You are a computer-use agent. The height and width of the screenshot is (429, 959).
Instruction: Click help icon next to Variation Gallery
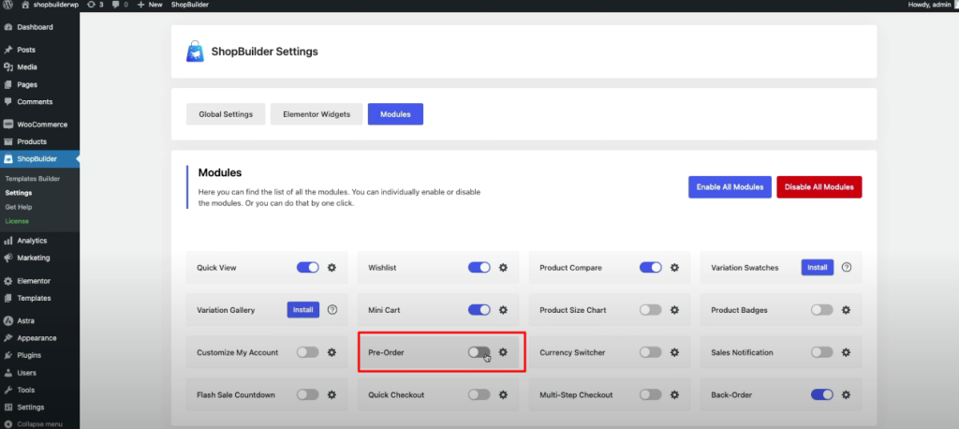point(332,310)
